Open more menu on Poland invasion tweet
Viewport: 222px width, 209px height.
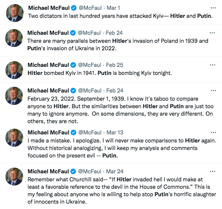tap(212, 33)
